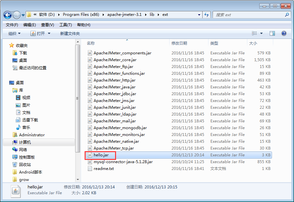294x202 pixels.
Task: Select the readme.txt file icon
Action: (90, 168)
